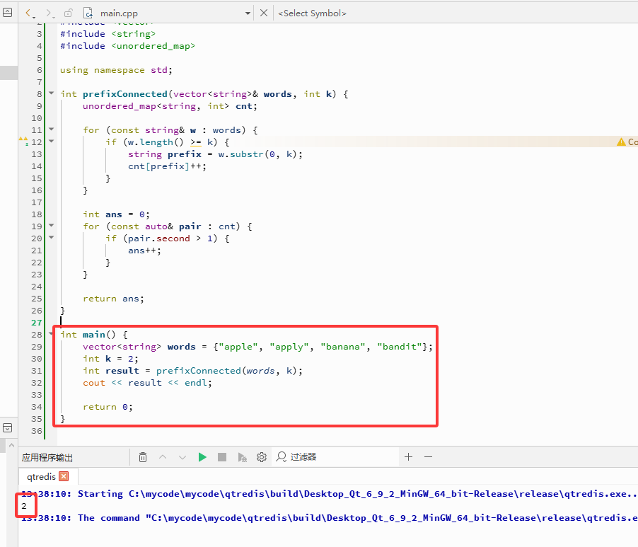Click the output value 2 in console
638x547 pixels.
24,506
